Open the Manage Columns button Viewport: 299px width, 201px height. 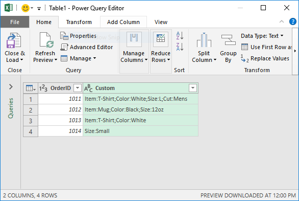(134, 48)
